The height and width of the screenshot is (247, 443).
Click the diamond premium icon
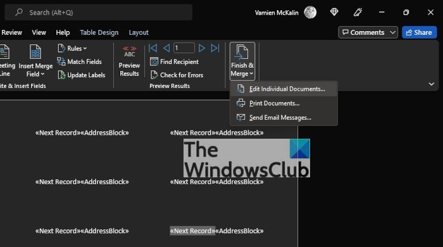(x=334, y=12)
